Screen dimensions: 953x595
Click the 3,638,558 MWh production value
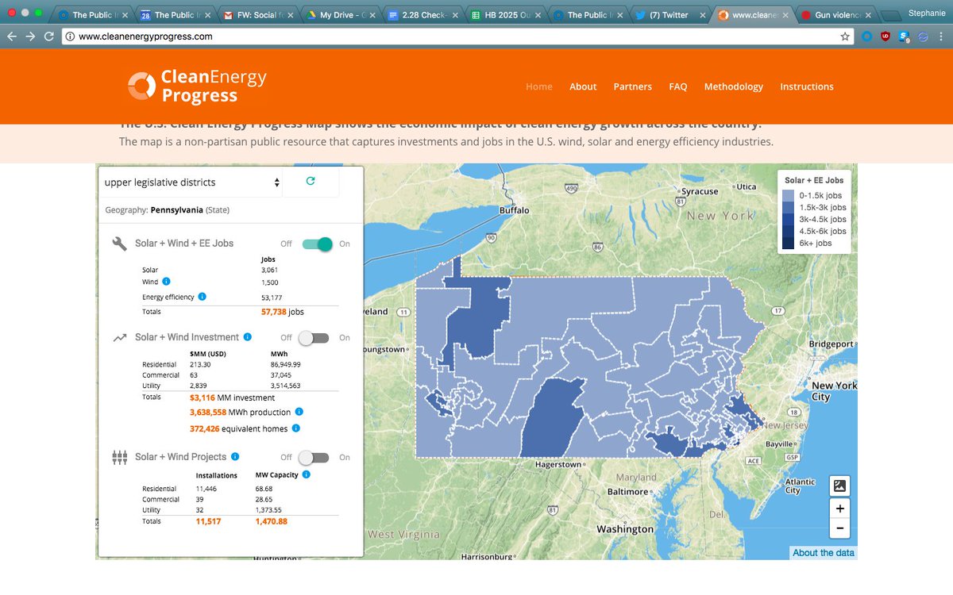(239, 413)
